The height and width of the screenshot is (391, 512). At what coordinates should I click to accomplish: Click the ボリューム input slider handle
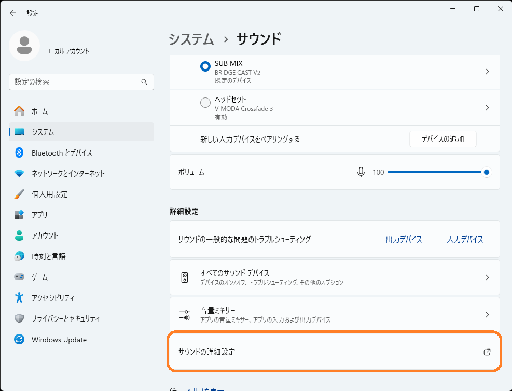pyautogui.click(x=486, y=172)
